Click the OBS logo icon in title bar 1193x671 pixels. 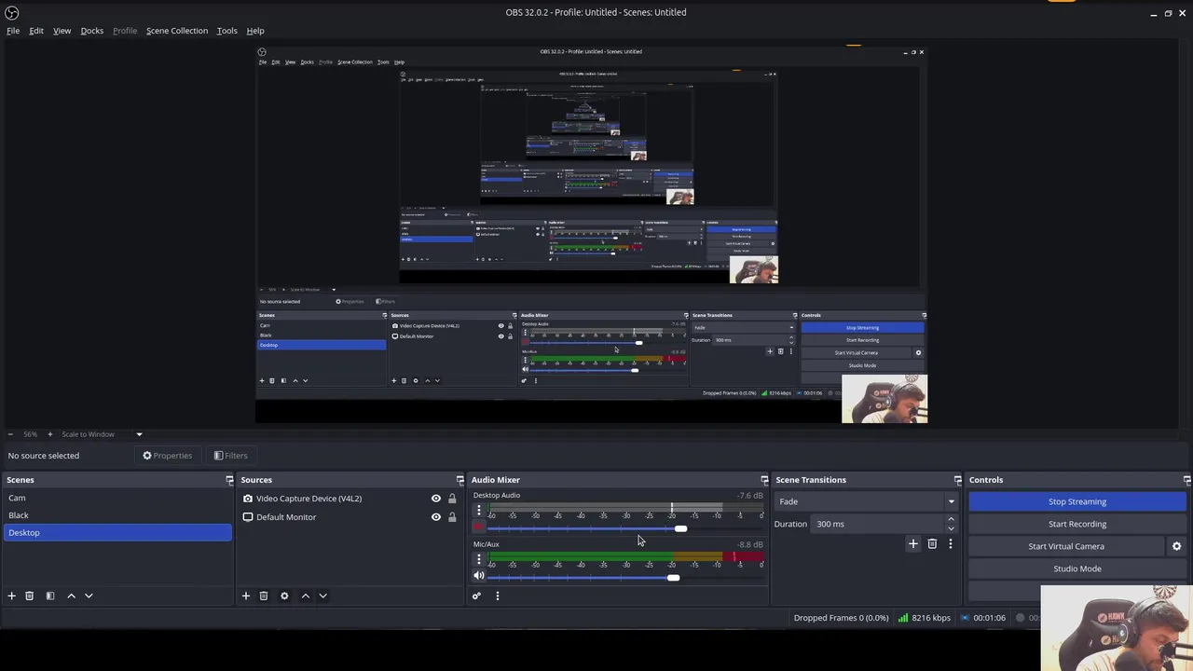pyautogui.click(x=12, y=12)
